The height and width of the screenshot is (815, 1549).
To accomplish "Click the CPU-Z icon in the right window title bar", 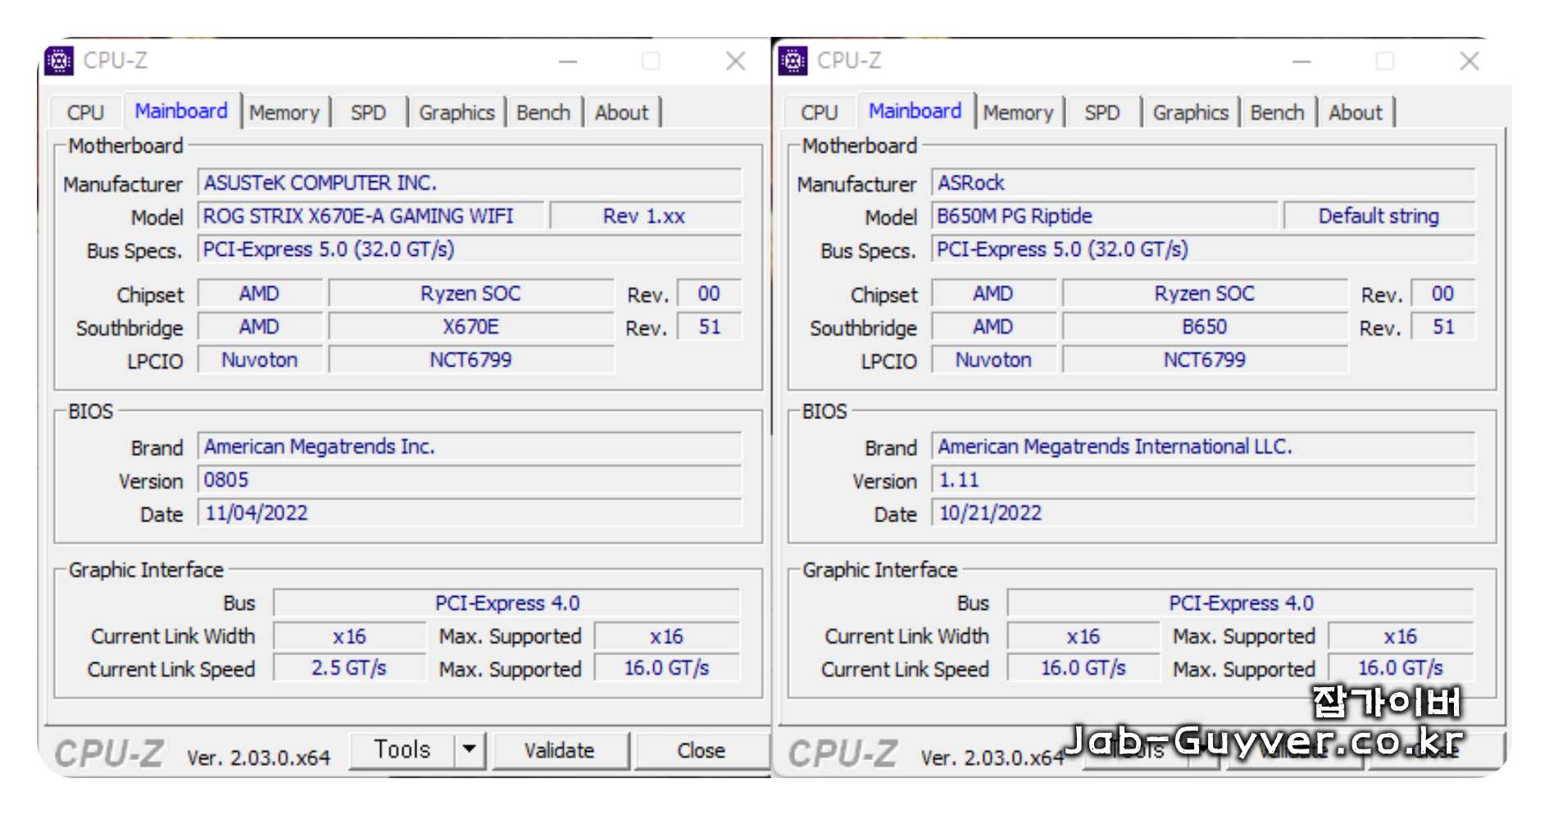I will (x=793, y=61).
